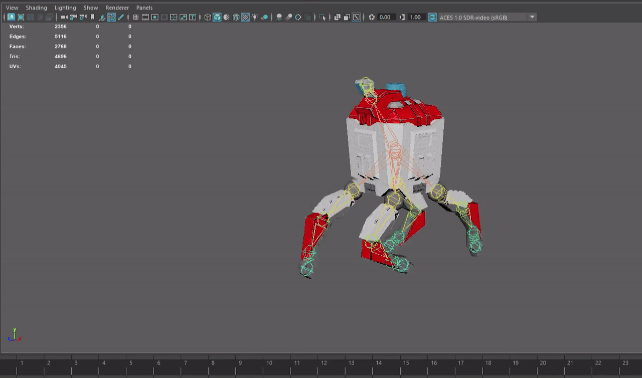642x378 pixels.
Task: Open the Shading menu
Action: pos(36,8)
